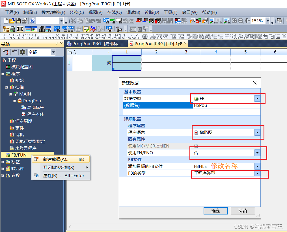Select FB/FUN in project tree

(19, 155)
